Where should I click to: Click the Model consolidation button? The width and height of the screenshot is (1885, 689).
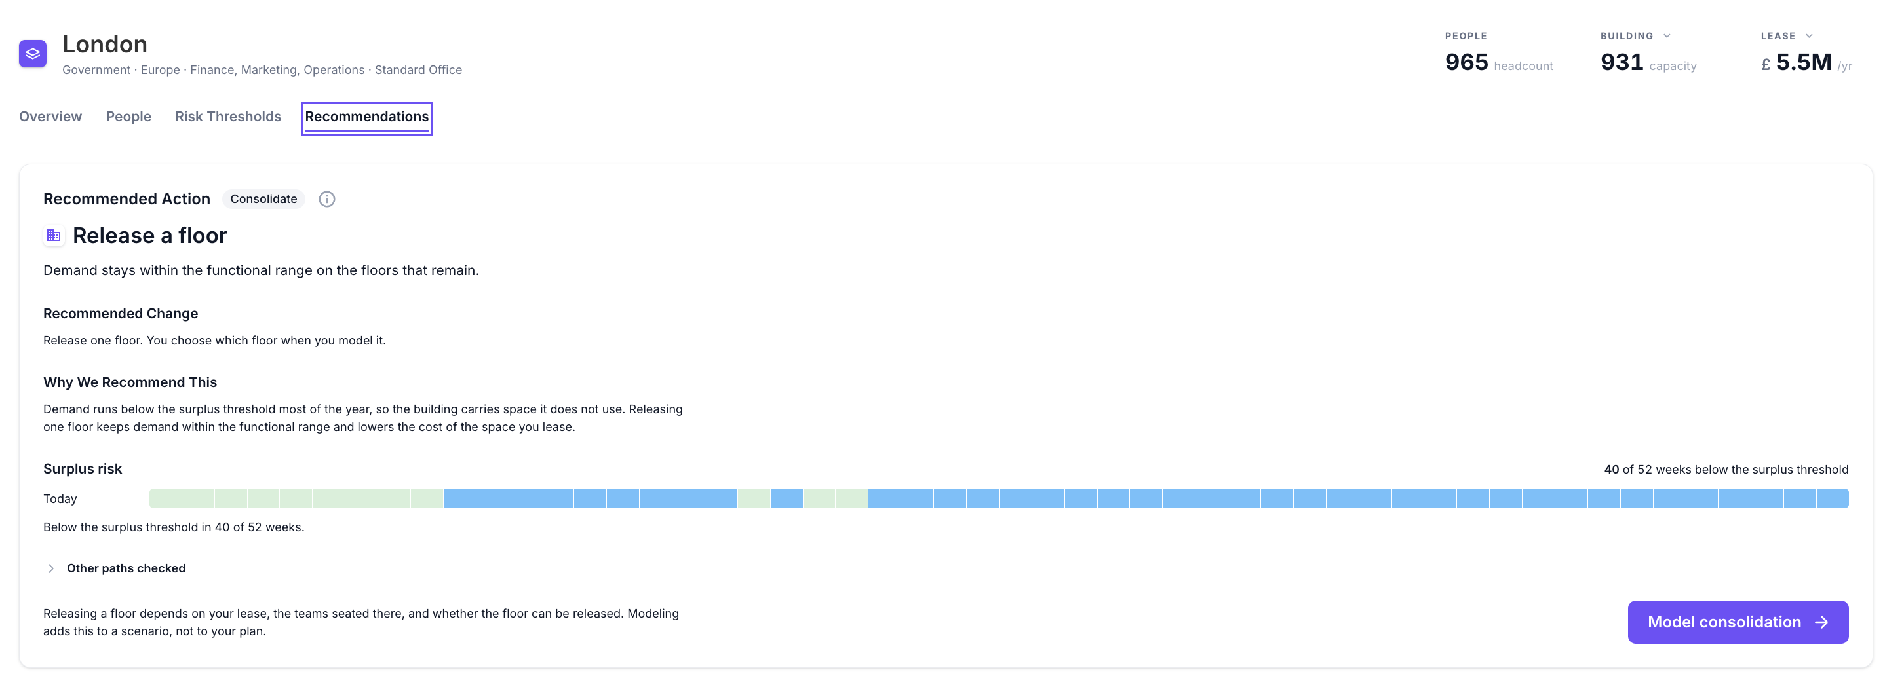1738,622
